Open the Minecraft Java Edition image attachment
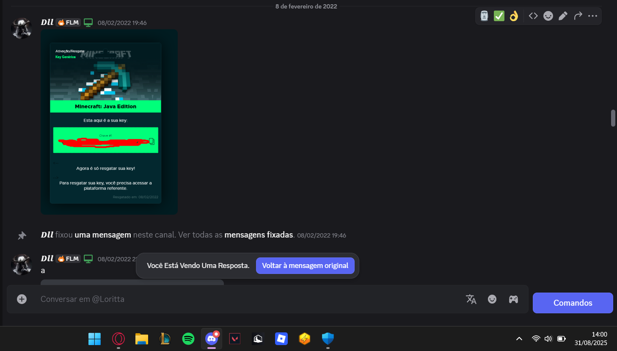Image resolution: width=617 pixels, height=351 pixels. pos(109,122)
